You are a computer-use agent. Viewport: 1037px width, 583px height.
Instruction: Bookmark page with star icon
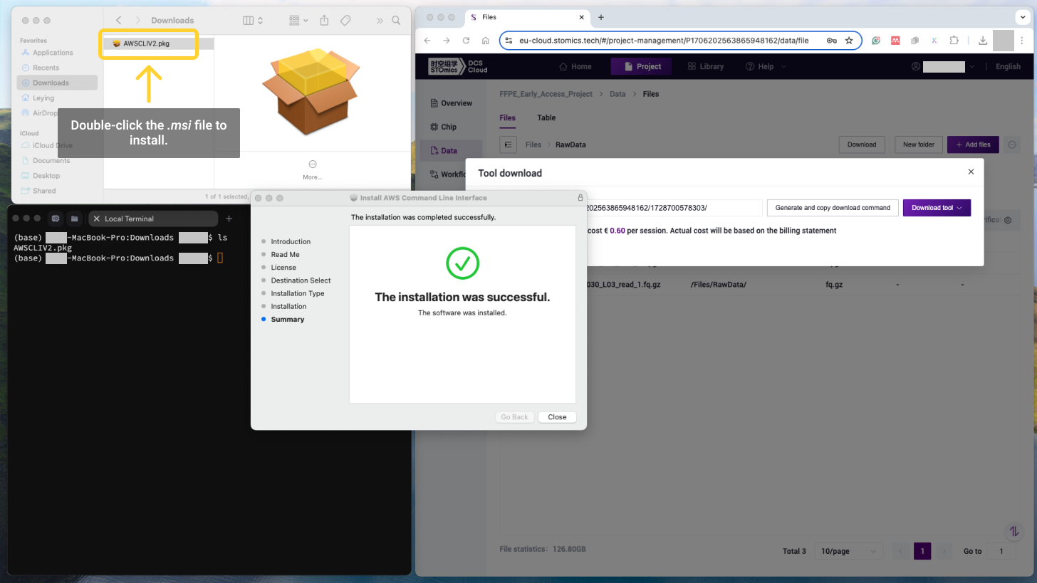point(849,41)
